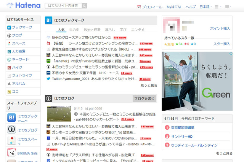Click the はてなブログ section header icon
This screenshot has height=162, width=244.
(48, 98)
